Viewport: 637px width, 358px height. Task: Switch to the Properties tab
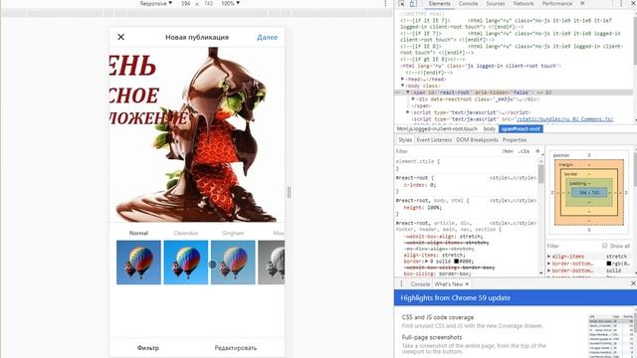click(515, 139)
